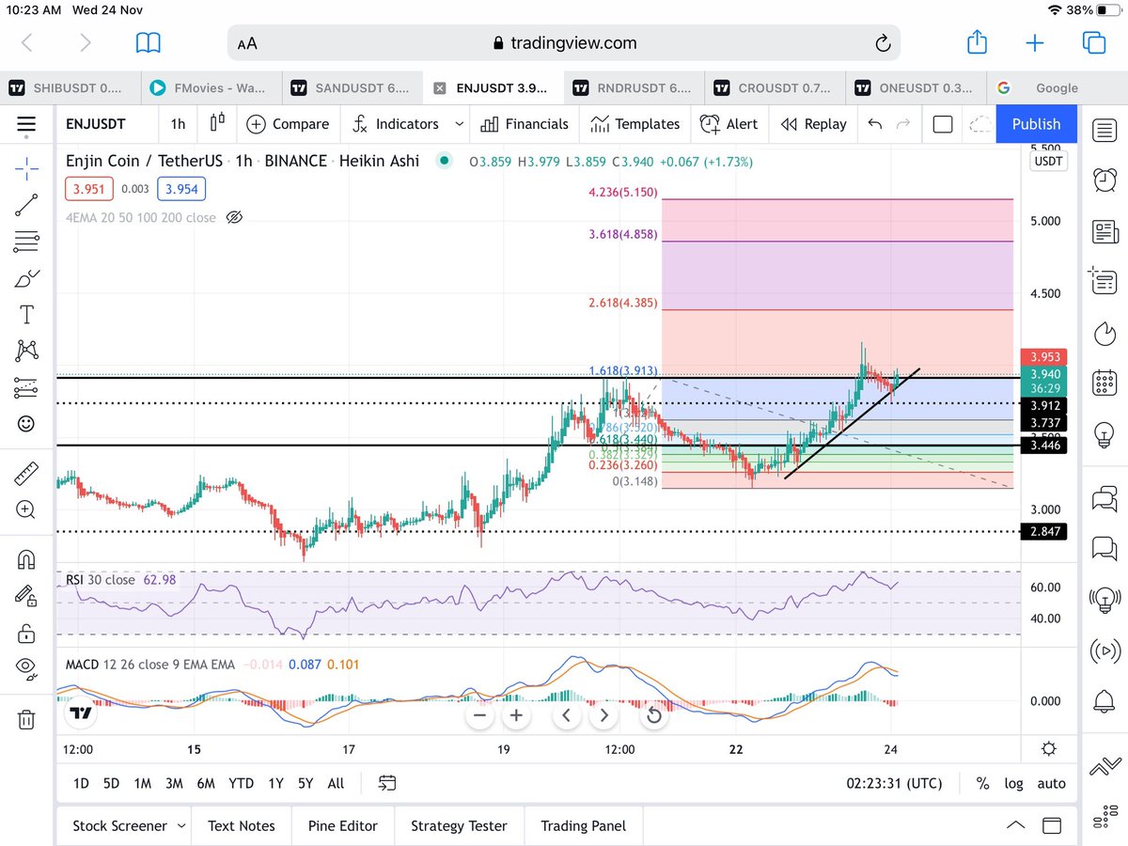Open the private chats panel
Screen dimensions: 1128x846
click(1104, 546)
